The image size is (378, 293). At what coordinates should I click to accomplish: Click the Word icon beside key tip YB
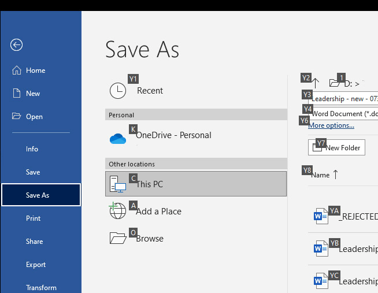(x=321, y=249)
